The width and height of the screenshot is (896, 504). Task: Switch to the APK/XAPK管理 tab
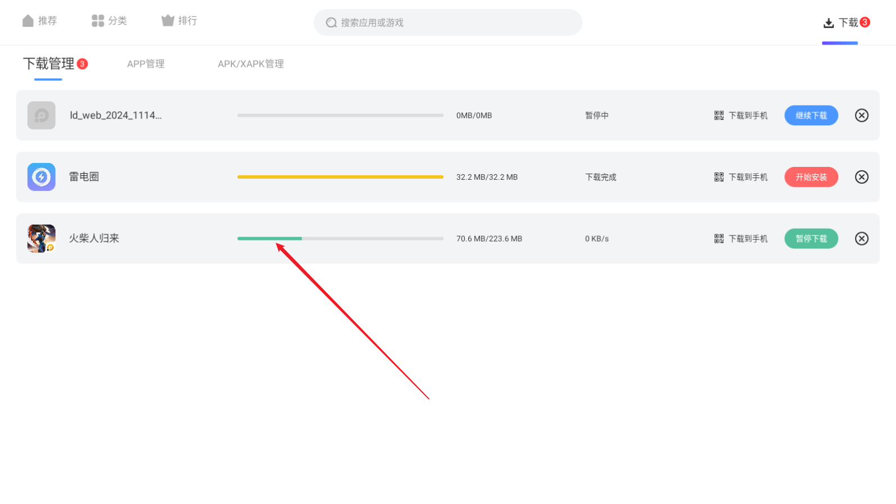(x=250, y=64)
